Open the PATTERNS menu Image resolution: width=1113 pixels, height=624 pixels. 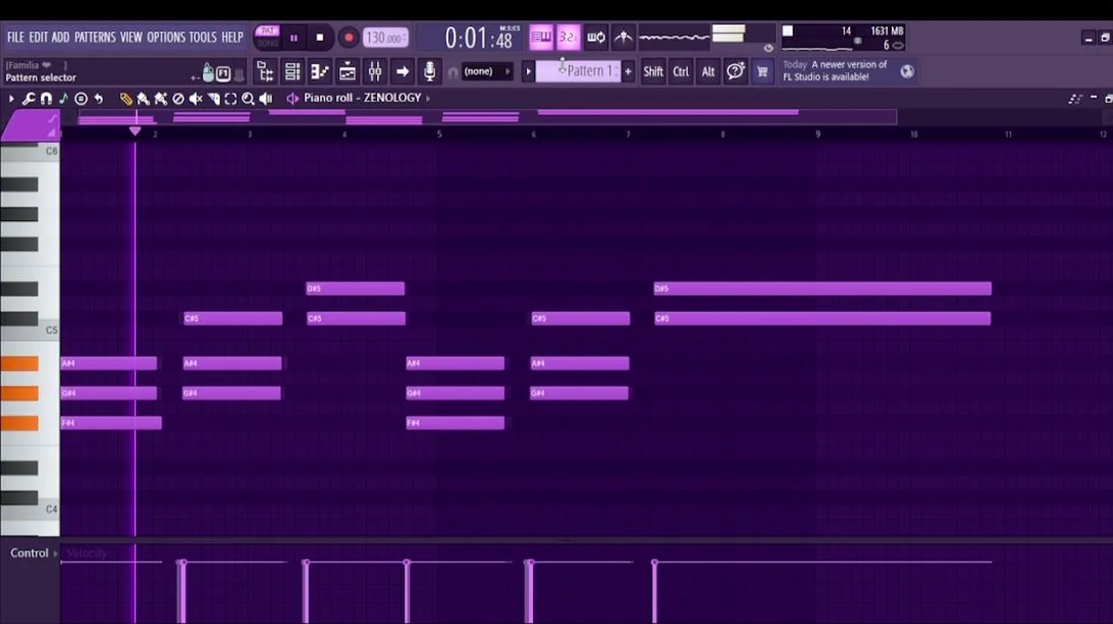coord(94,37)
